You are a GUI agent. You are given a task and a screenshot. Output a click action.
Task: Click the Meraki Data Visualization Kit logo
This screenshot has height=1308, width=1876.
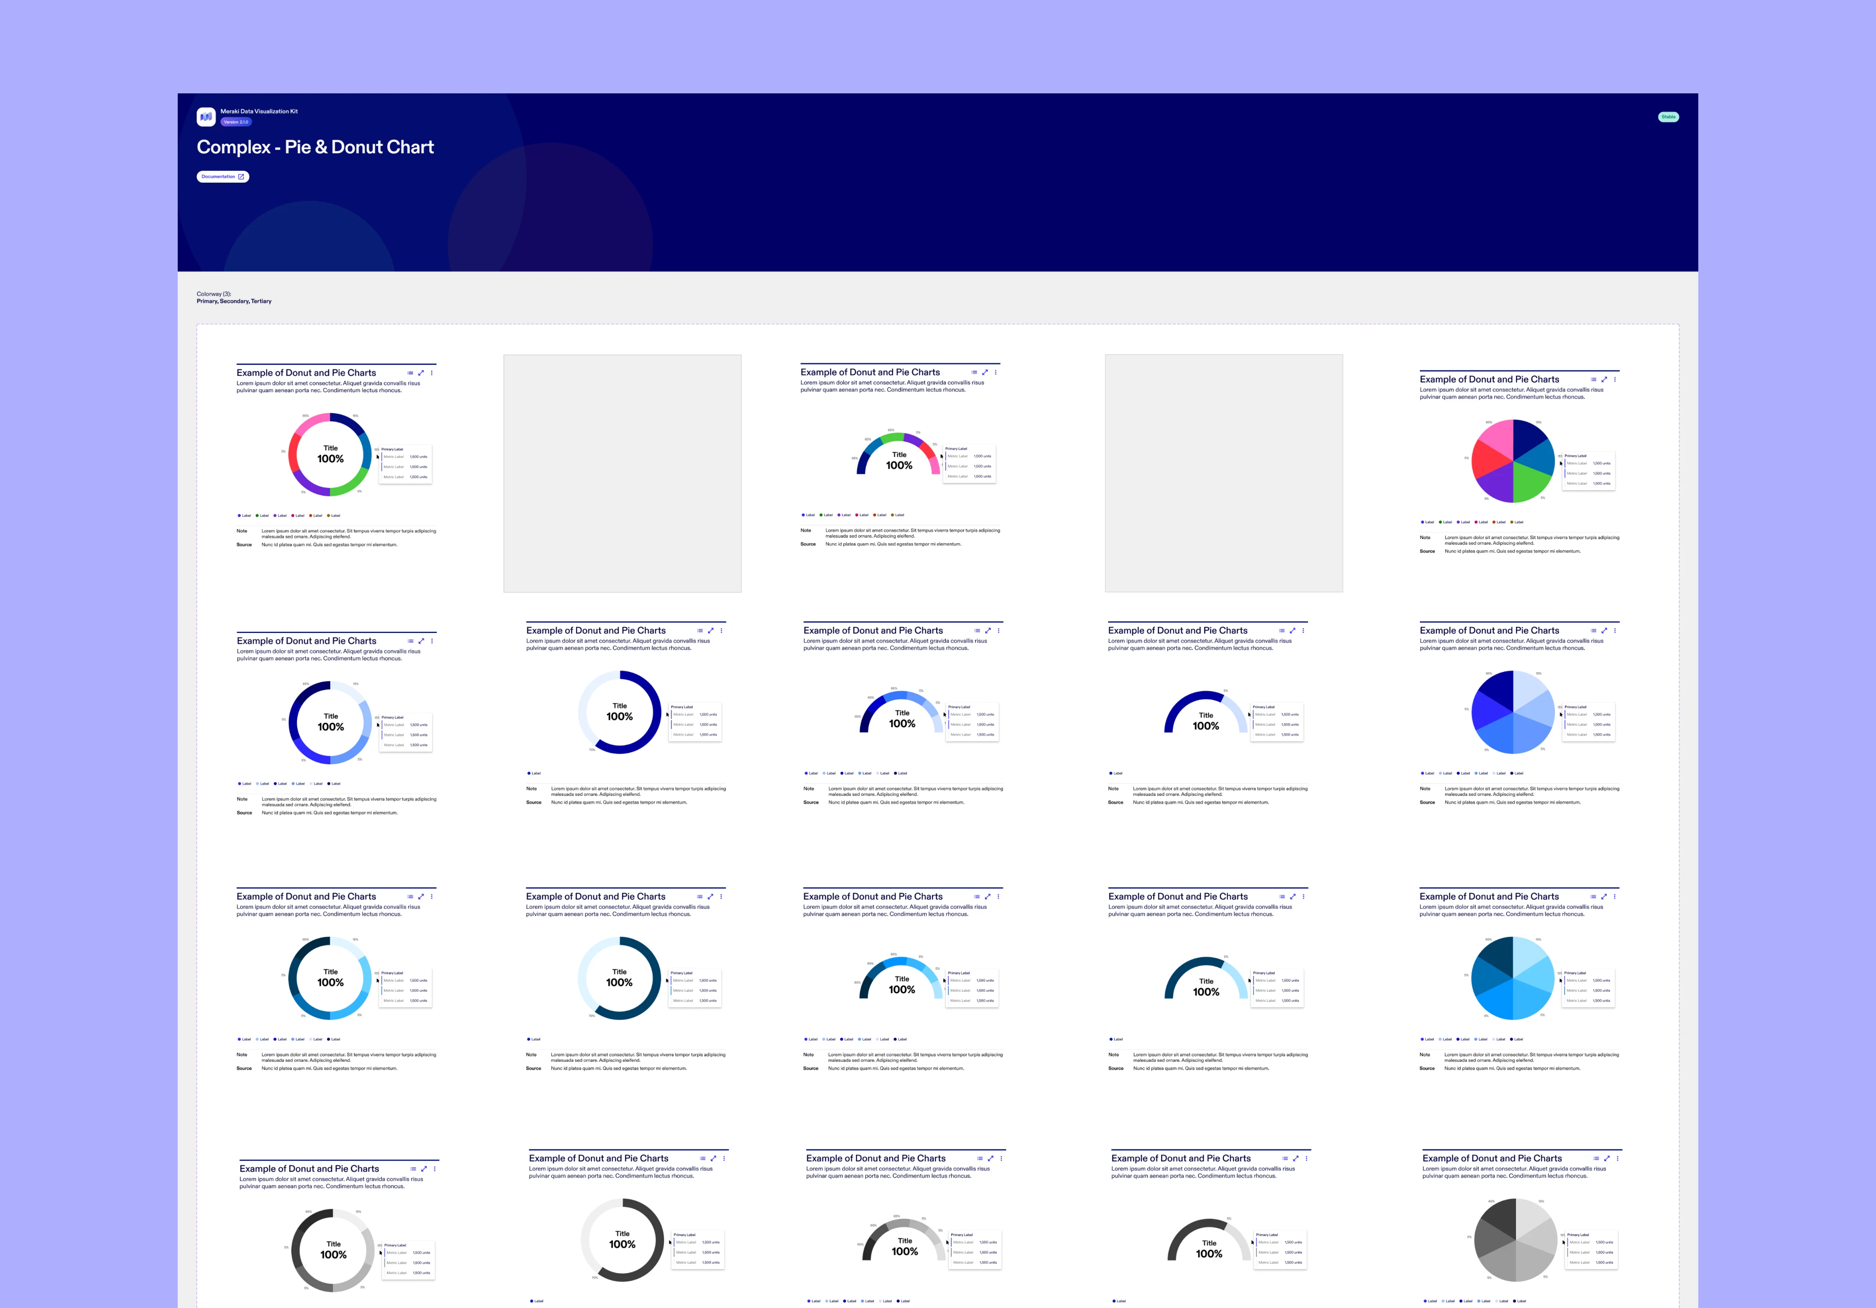tap(206, 117)
